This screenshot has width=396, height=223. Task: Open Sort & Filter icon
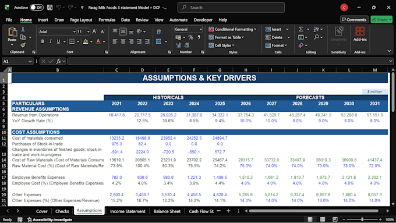[x=316, y=29]
